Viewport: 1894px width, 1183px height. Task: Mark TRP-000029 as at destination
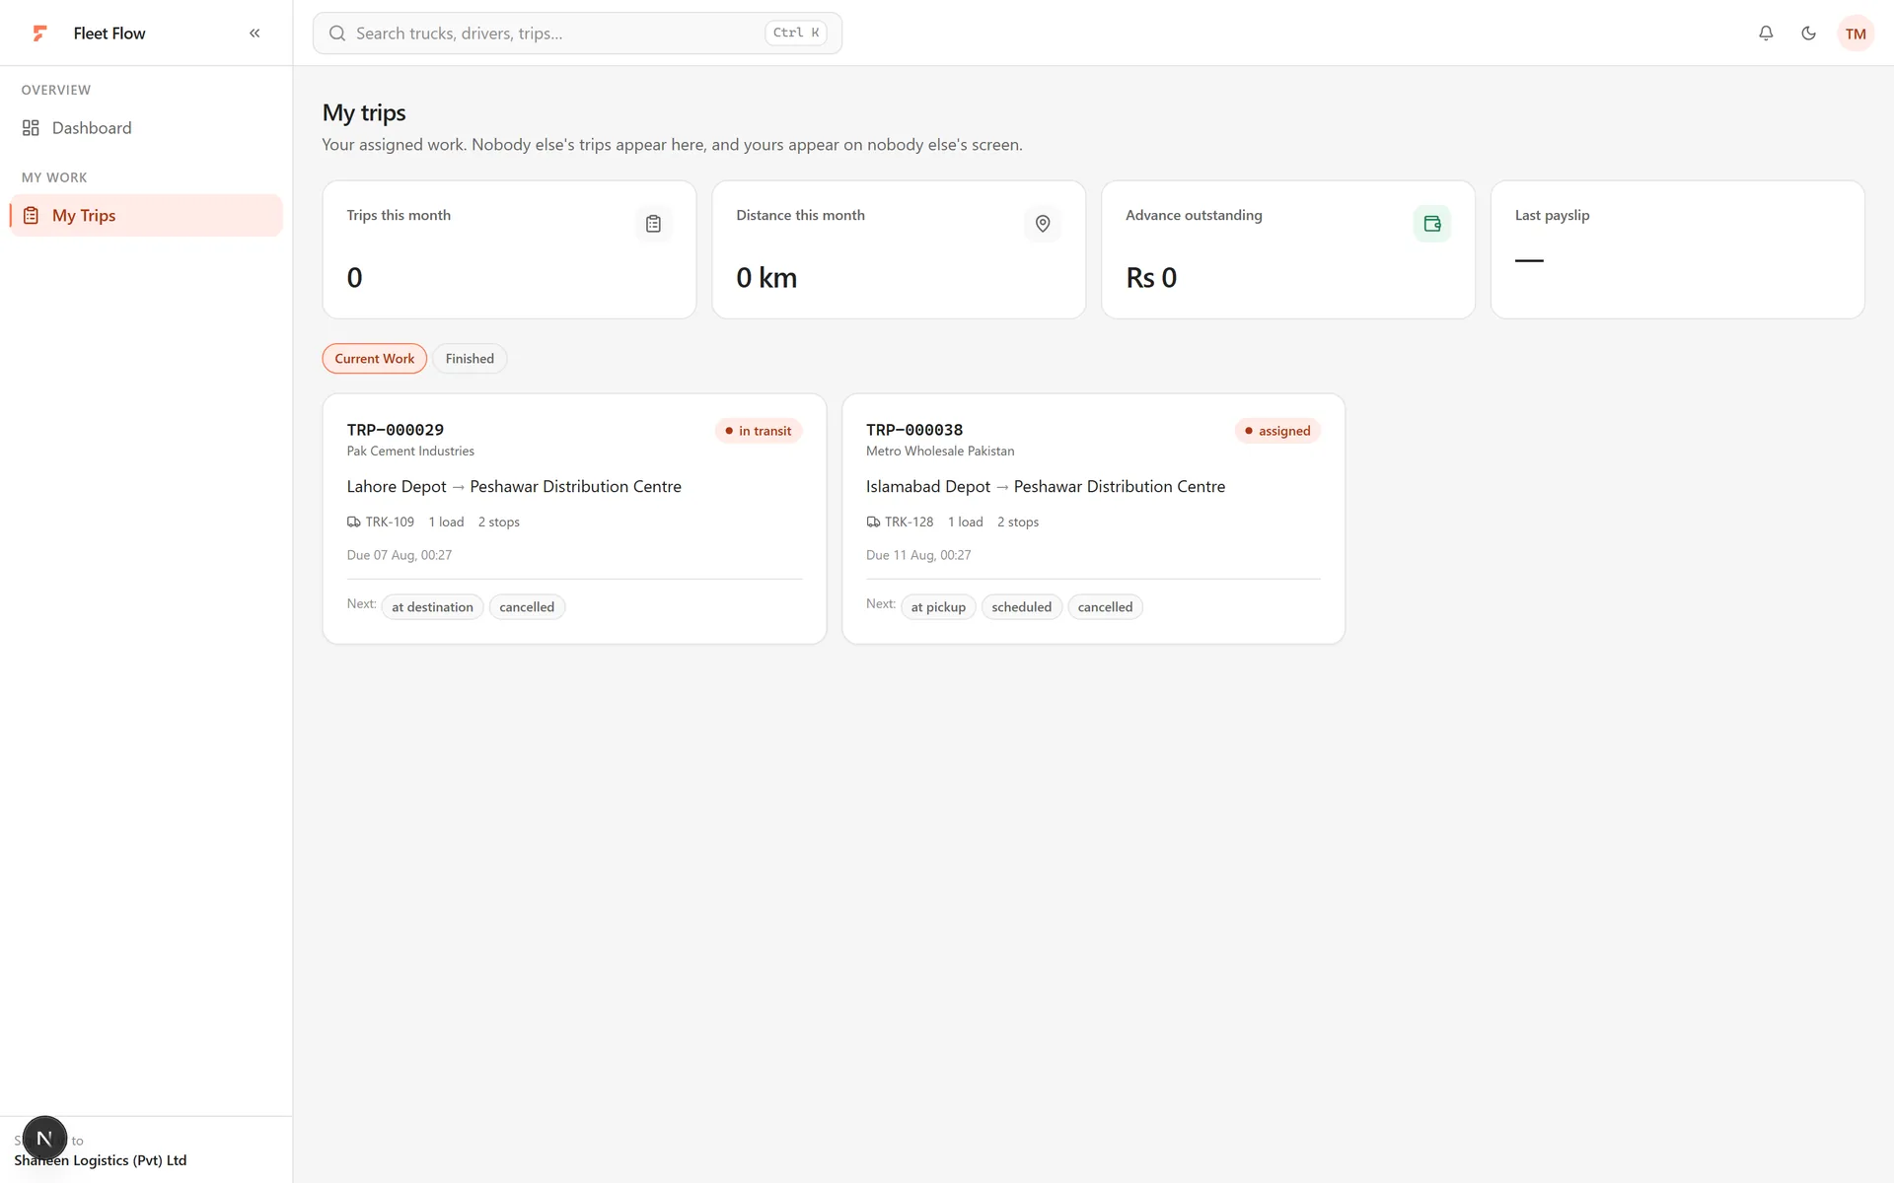point(432,607)
